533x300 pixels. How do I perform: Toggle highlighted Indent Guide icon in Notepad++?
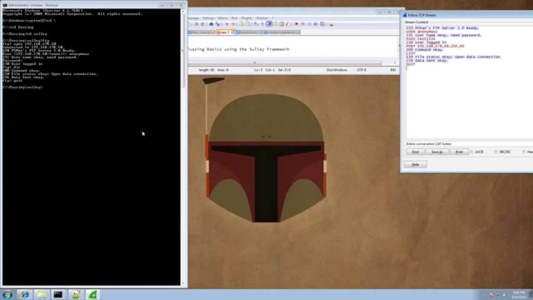(x=269, y=24)
